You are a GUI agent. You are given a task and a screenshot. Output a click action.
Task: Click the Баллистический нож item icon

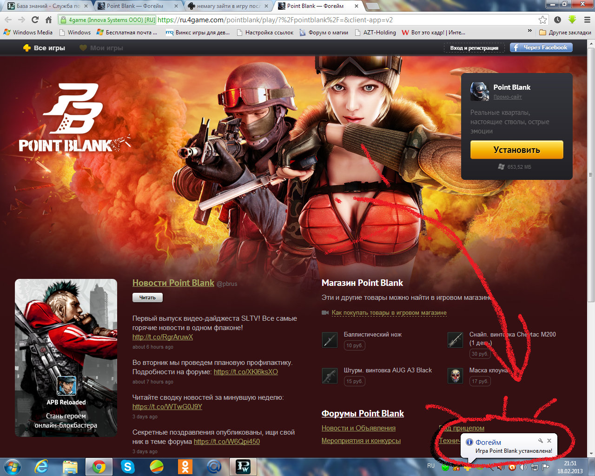(330, 340)
